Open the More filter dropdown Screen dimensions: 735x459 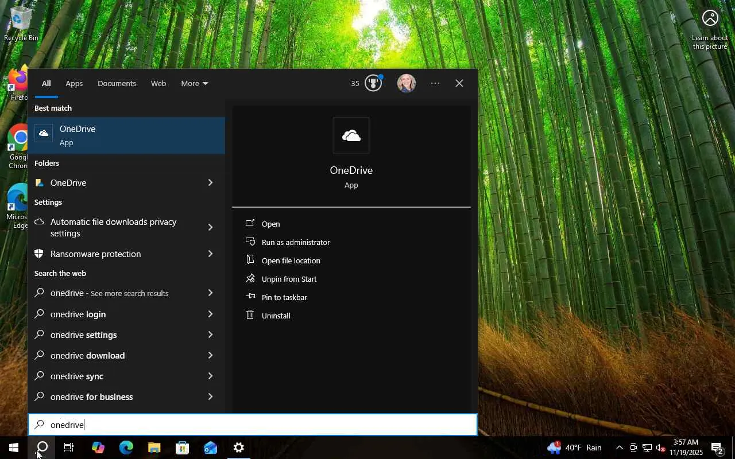point(194,84)
